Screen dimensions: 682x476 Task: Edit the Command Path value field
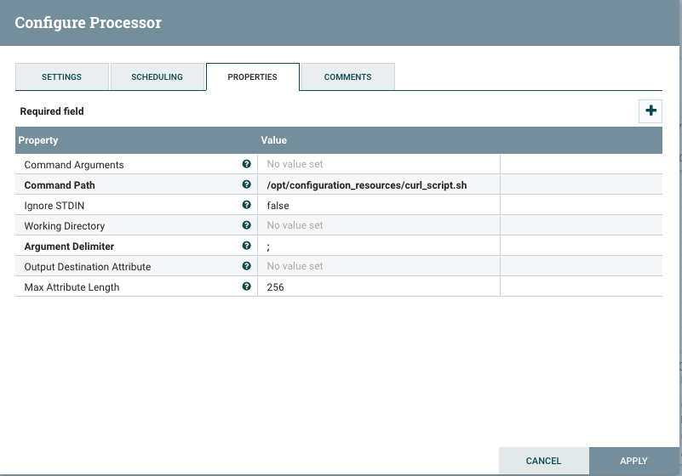pos(378,185)
